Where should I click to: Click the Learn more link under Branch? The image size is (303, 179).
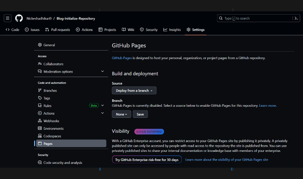coord(267,106)
